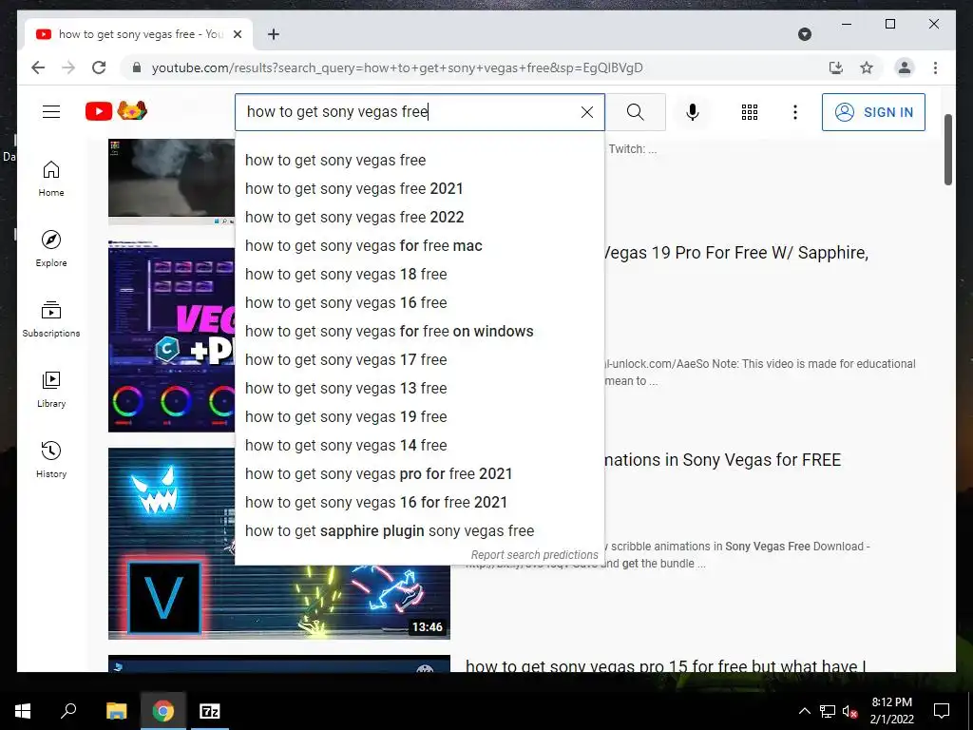The height and width of the screenshot is (730, 973).
Task: Open a new Chrome tab
Action: (273, 35)
